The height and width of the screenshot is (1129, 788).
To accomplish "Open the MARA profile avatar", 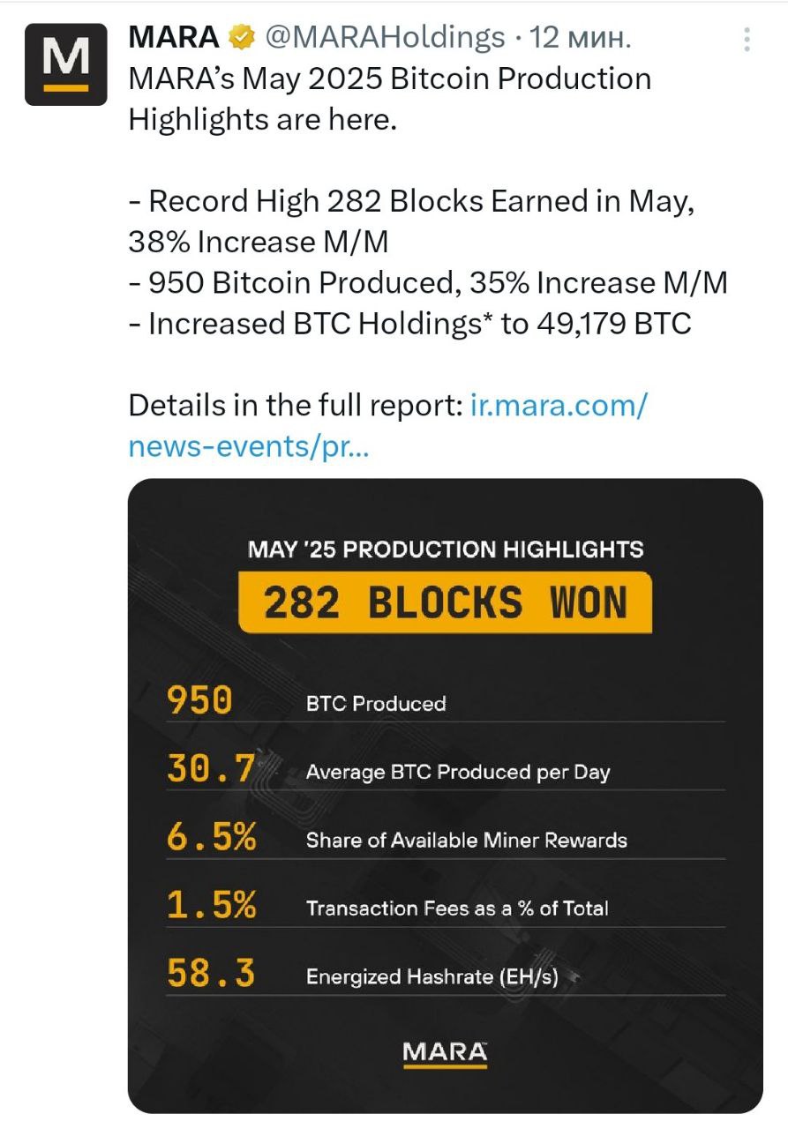I will 65,64.
